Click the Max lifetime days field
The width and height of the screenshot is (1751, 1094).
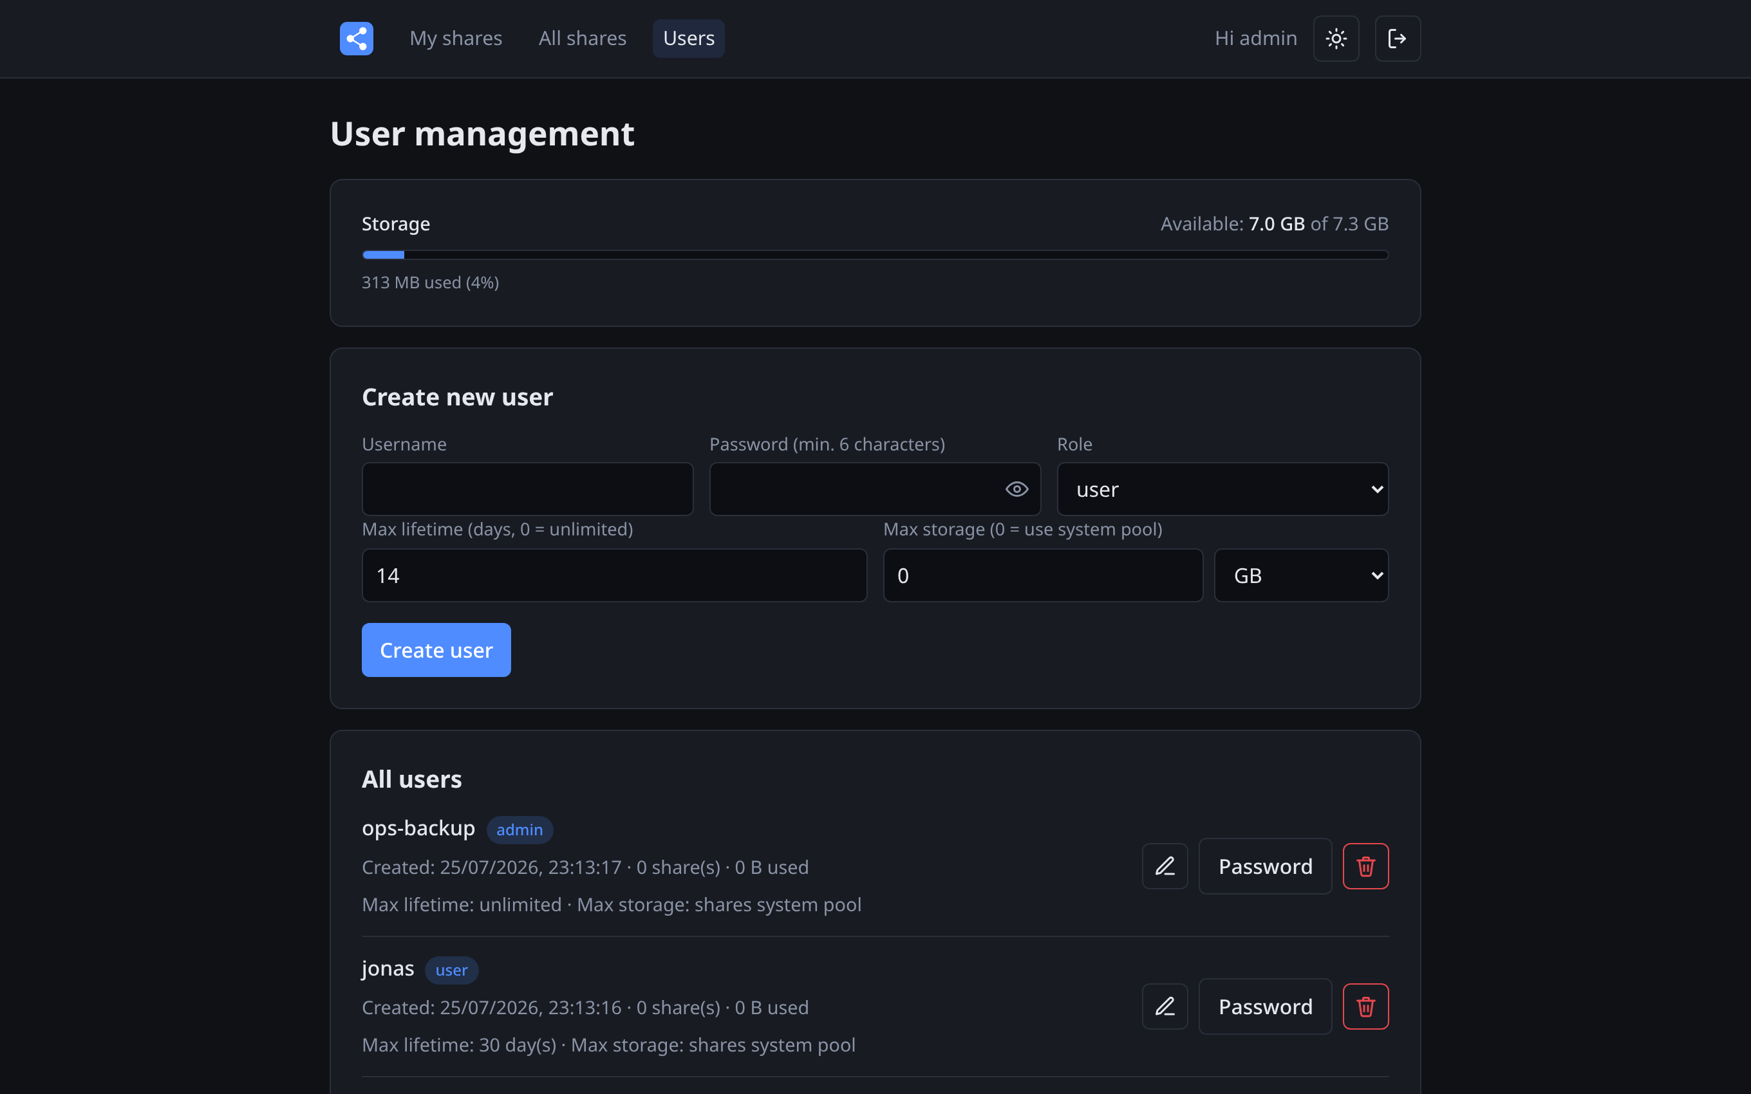613,575
